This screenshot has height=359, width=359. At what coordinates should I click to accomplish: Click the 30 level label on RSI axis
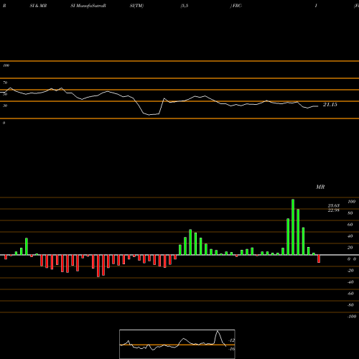(5, 106)
